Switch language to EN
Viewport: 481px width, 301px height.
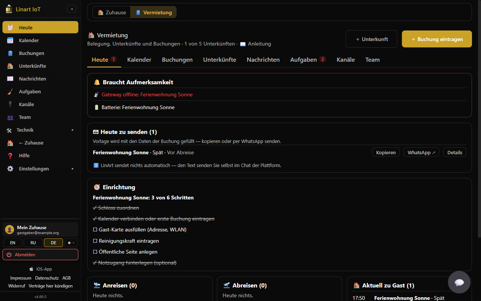click(13, 243)
